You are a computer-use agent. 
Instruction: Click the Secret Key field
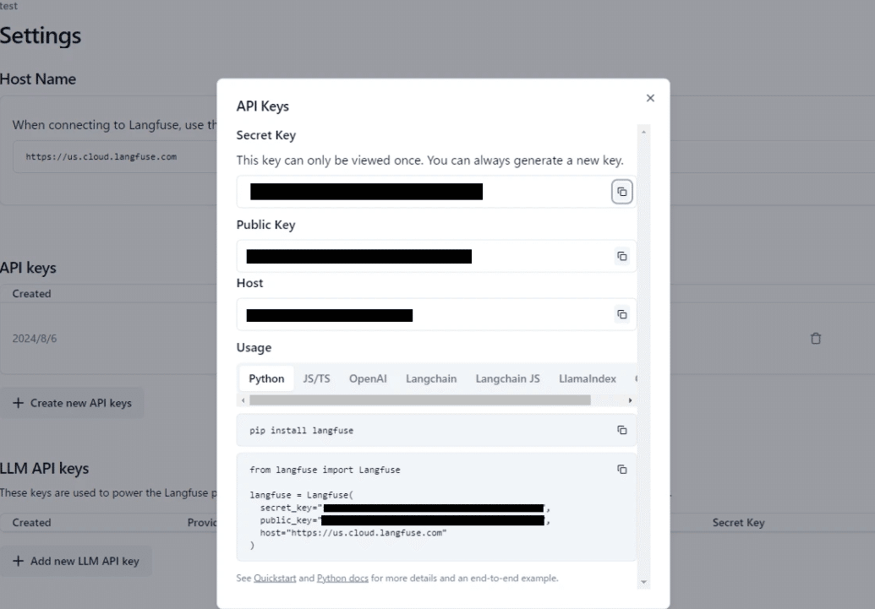click(436, 192)
